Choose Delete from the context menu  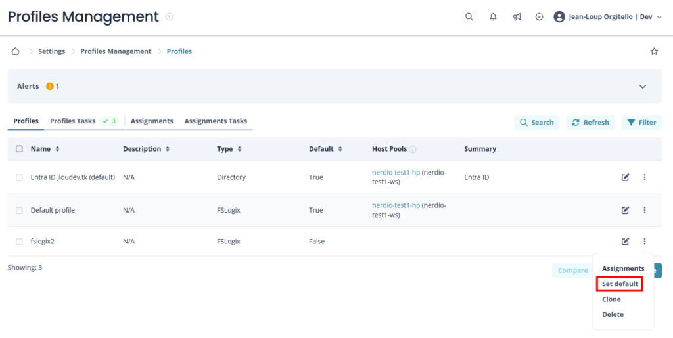click(x=613, y=314)
